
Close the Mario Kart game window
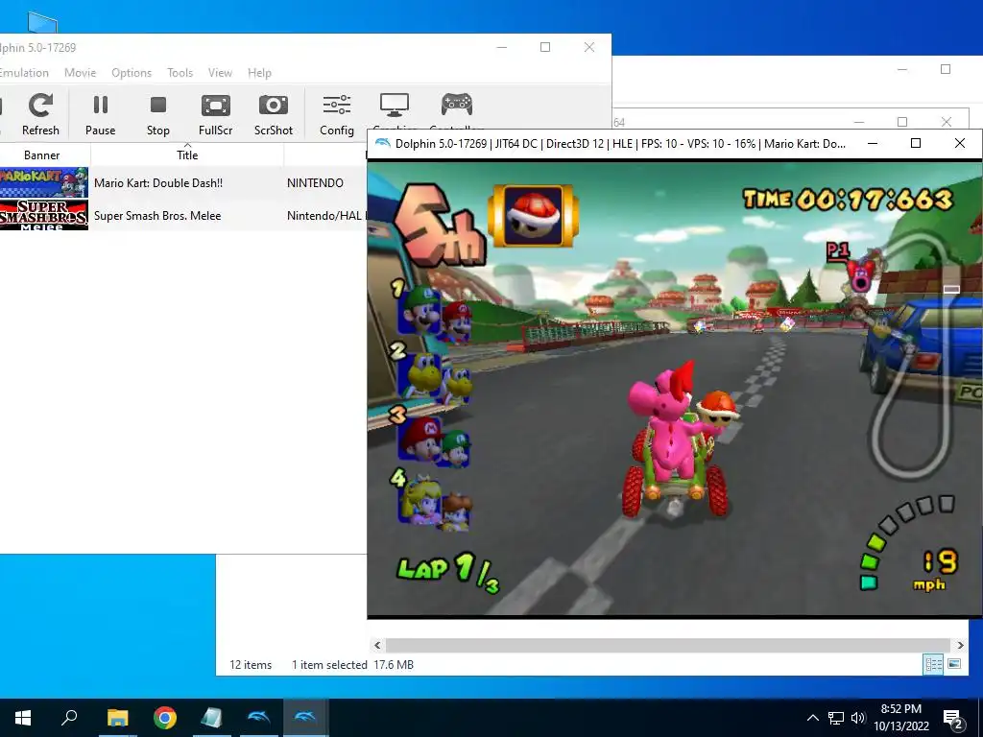(959, 144)
